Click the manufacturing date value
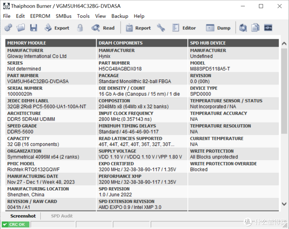289x229 pixels. point(41,182)
